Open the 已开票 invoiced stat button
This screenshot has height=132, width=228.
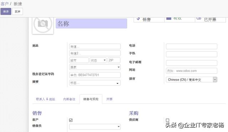point(210,20)
